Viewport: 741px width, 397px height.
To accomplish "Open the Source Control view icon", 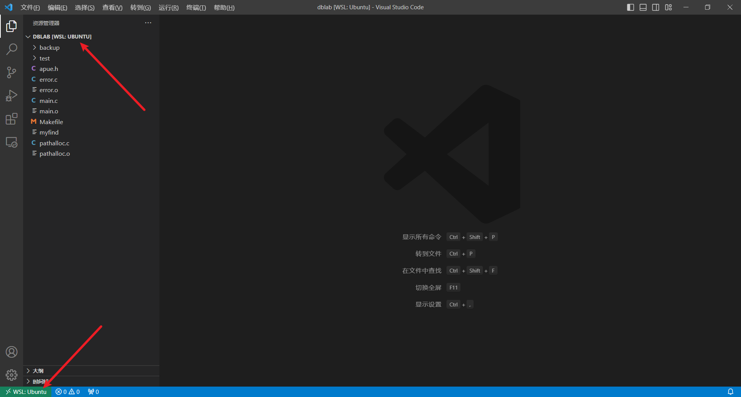I will click(x=12, y=72).
